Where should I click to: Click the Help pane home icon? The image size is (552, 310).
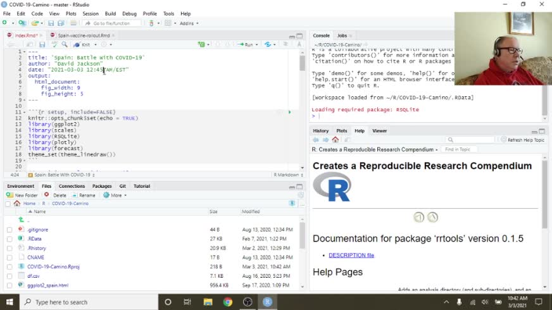(335, 140)
